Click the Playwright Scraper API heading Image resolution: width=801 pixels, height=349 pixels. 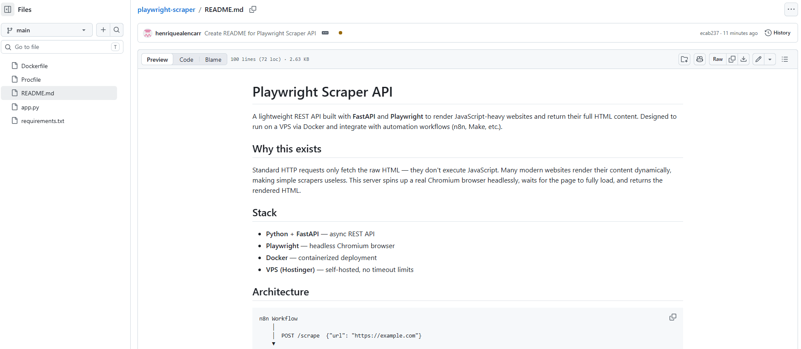tap(323, 92)
